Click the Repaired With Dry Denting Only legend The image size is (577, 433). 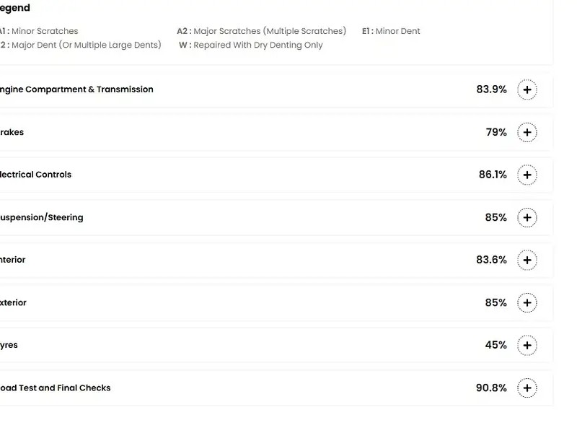tap(251, 45)
